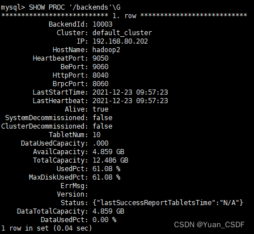Click the SHOW PROC '/backends' command text
Image resolution: width=254 pixels, height=234 pixels.
[x=74, y=7]
